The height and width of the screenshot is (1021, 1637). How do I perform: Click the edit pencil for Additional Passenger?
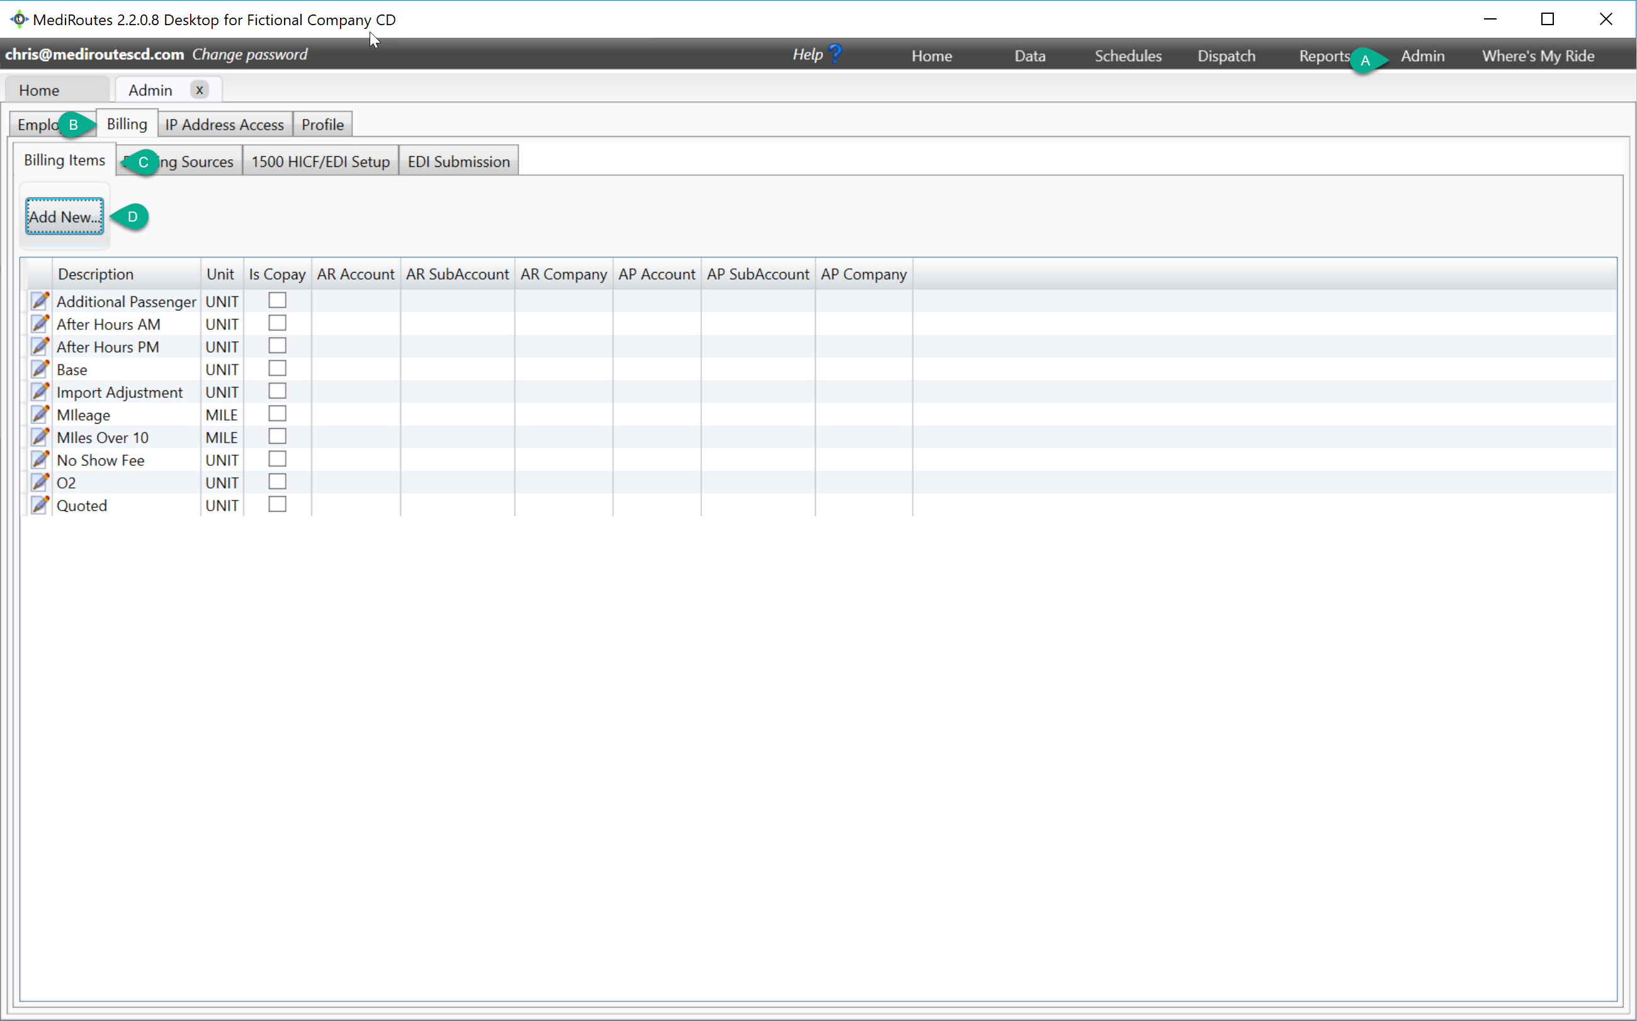pos(39,301)
